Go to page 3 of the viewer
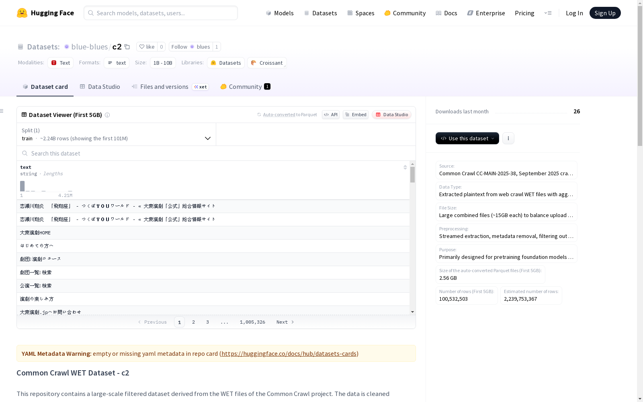 pyautogui.click(x=208, y=322)
